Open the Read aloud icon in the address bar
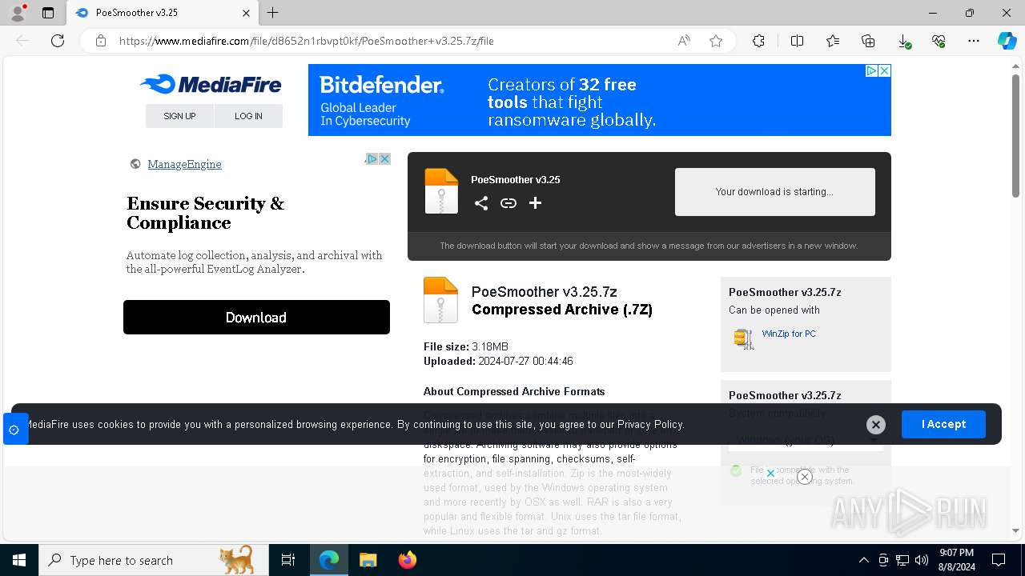The width and height of the screenshot is (1025, 576). tap(684, 41)
